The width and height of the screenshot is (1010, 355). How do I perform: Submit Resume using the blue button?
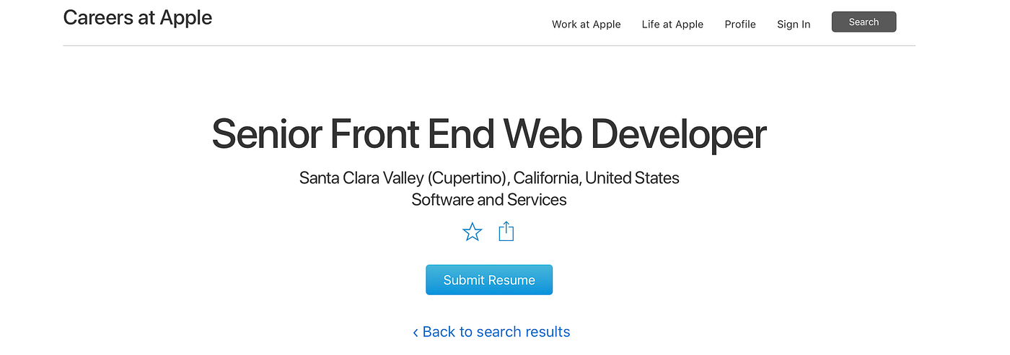pyautogui.click(x=489, y=280)
